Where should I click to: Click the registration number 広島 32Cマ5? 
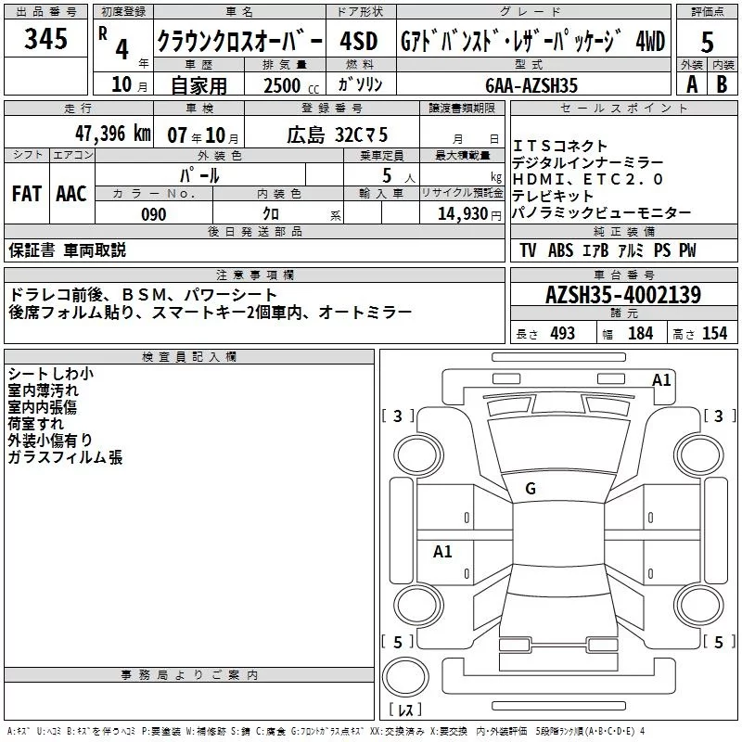coord(337,135)
